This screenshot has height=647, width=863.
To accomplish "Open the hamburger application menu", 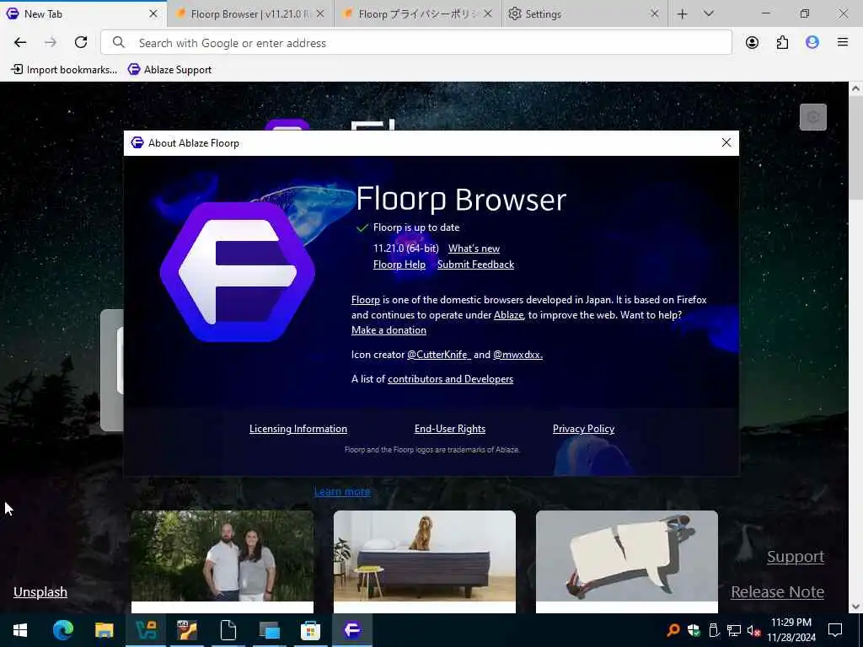I will click(842, 42).
